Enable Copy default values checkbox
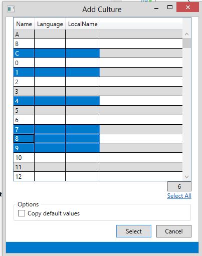The width and height of the screenshot is (202, 256). click(22, 213)
